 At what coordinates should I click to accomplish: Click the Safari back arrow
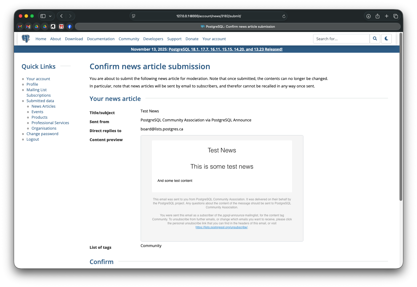(61, 16)
